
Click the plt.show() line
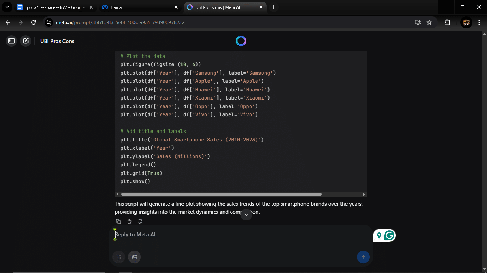click(x=135, y=181)
